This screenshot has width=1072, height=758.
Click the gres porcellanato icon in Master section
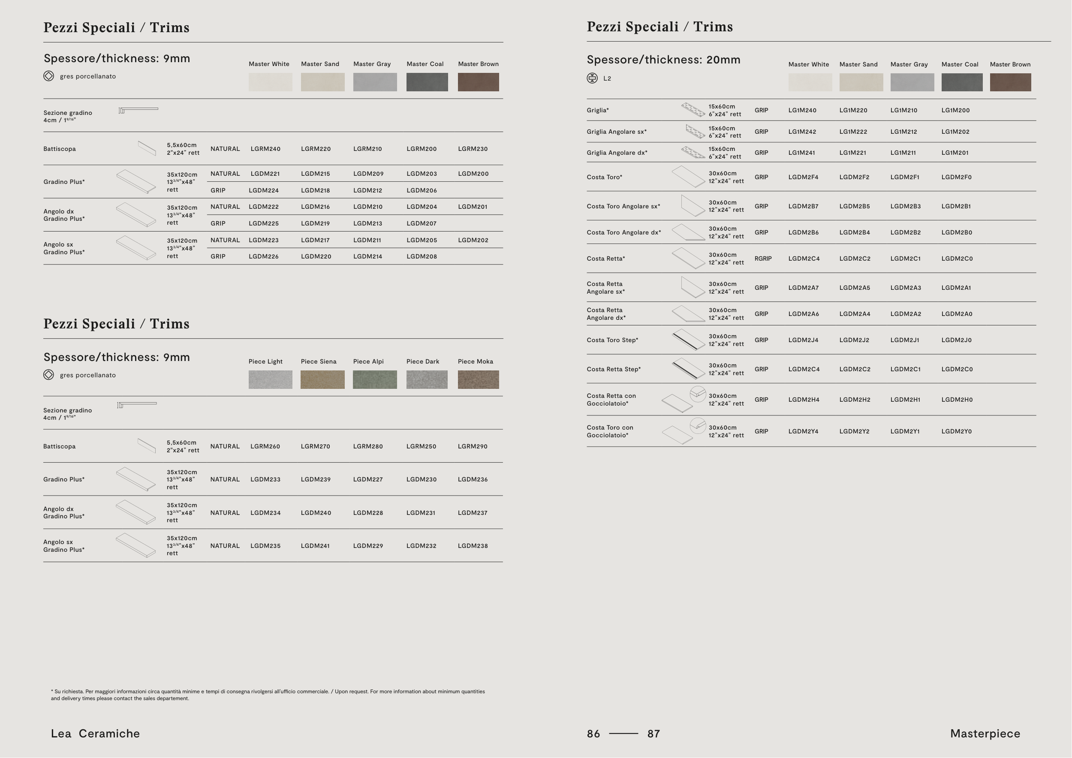[x=48, y=76]
